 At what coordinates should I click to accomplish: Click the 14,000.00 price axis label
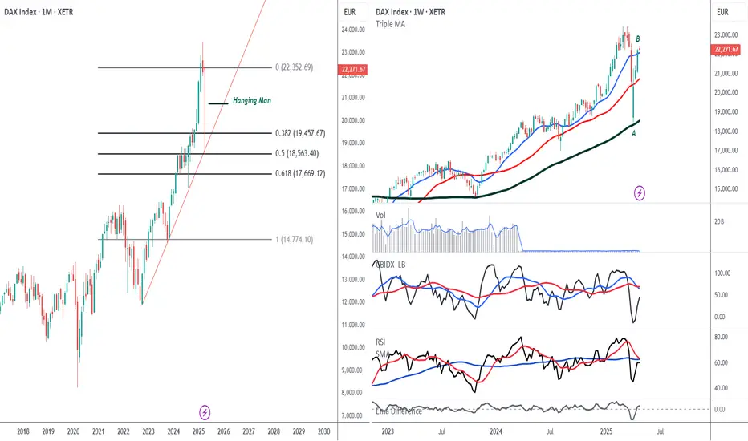pyautogui.click(x=353, y=257)
